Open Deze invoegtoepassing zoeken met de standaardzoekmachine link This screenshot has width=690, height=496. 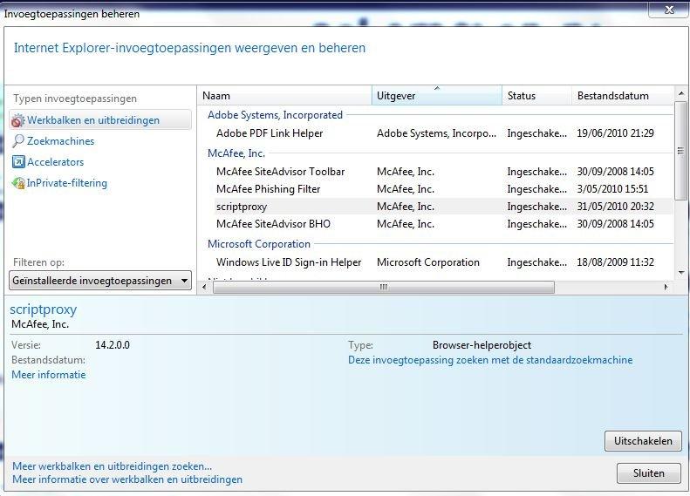click(x=490, y=360)
